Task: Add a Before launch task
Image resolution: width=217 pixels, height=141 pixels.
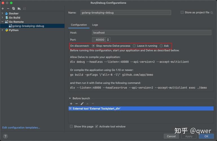Action: coord(71,104)
